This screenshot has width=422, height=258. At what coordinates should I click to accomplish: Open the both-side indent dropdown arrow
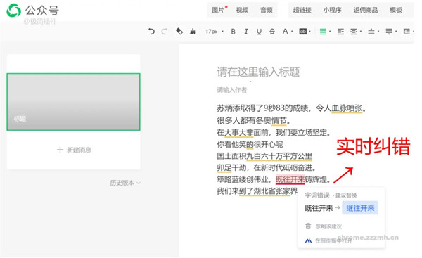coord(361,32)
